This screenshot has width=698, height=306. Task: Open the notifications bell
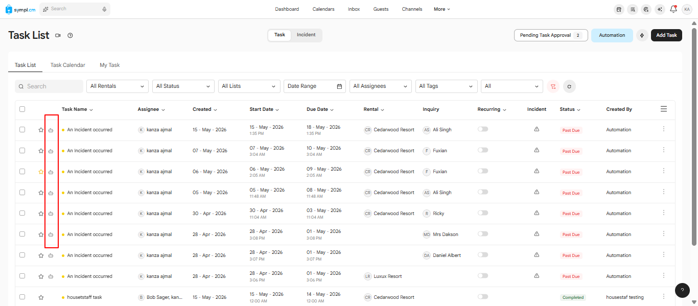673,9
